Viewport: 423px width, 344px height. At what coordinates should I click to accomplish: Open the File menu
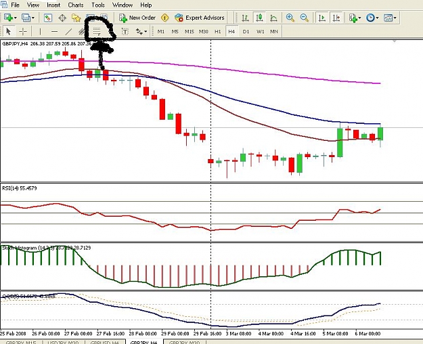click(x=16, y=5)
